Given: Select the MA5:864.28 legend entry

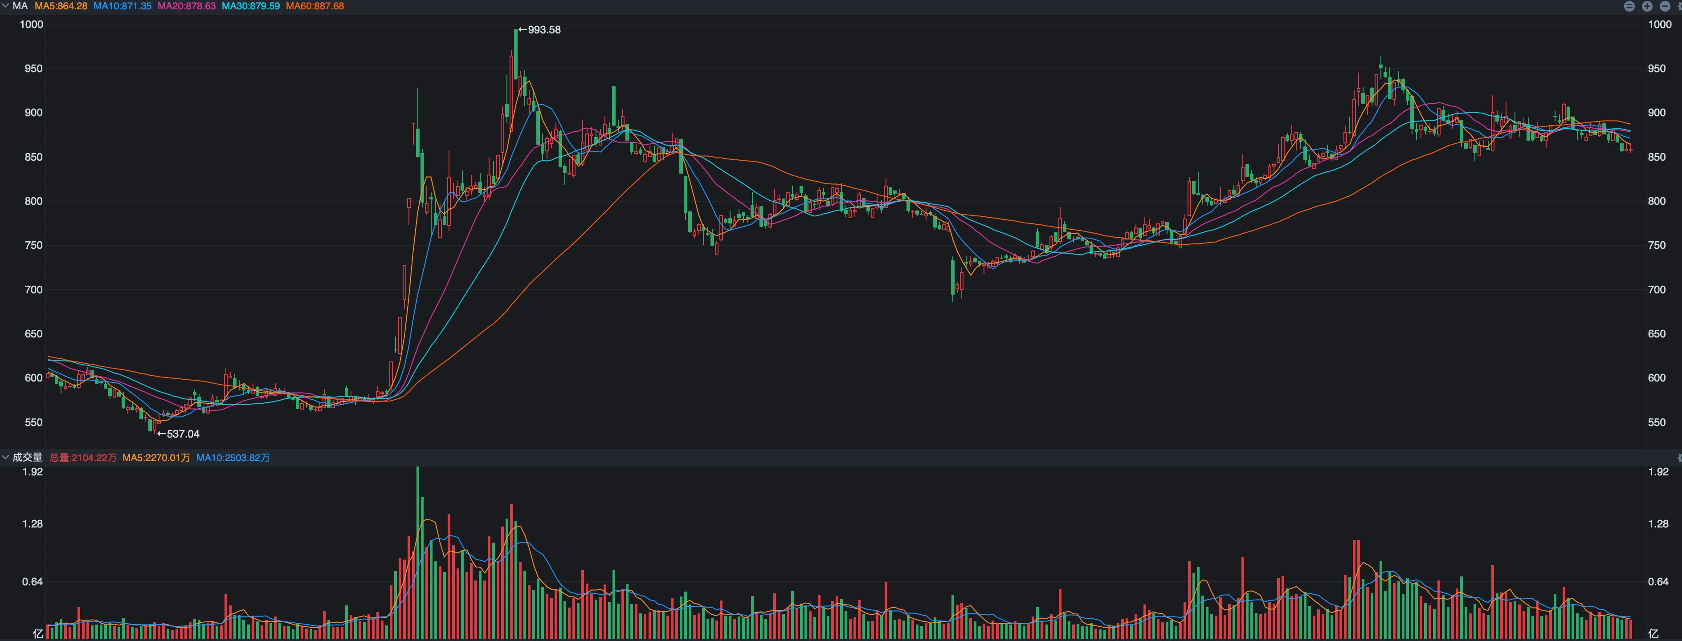Looking at the screenshot, I should point(61,6).
